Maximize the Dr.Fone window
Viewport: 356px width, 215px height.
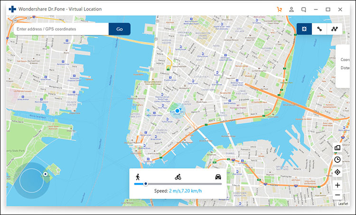point(328,9)
